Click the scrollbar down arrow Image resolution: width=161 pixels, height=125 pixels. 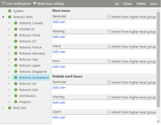coord(158,122)
